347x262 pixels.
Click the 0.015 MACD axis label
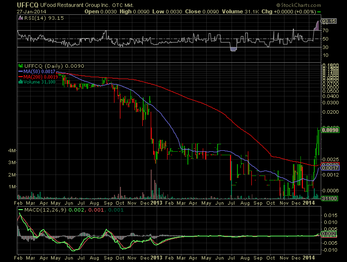[x=331, y=215]
